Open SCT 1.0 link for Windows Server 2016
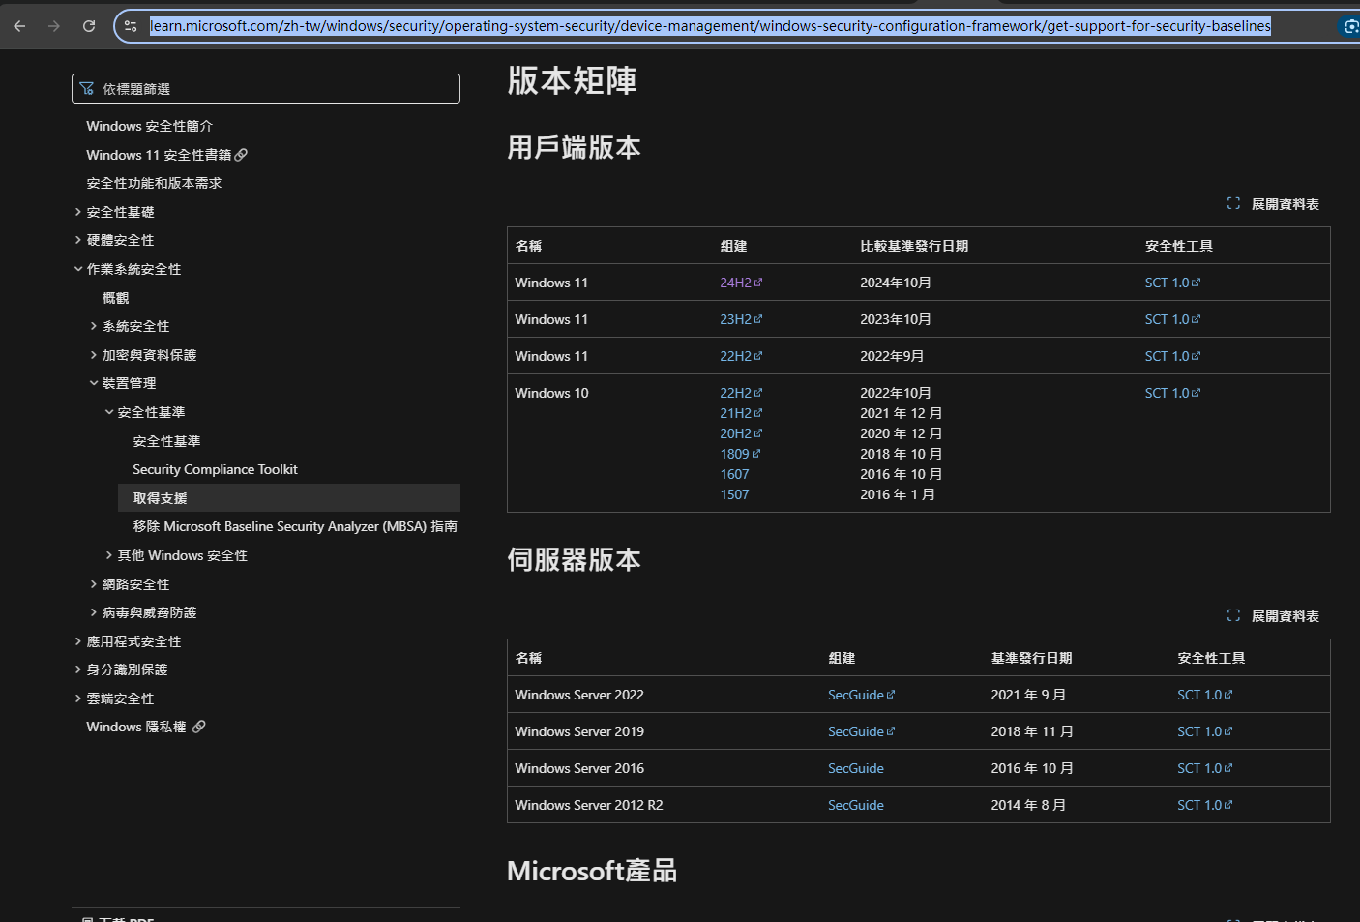The image size is (1360, 922). [1205, 768]
